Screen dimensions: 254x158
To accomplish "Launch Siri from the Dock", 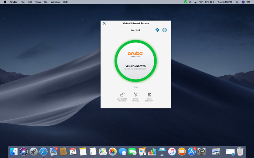I will coord(23,152).
